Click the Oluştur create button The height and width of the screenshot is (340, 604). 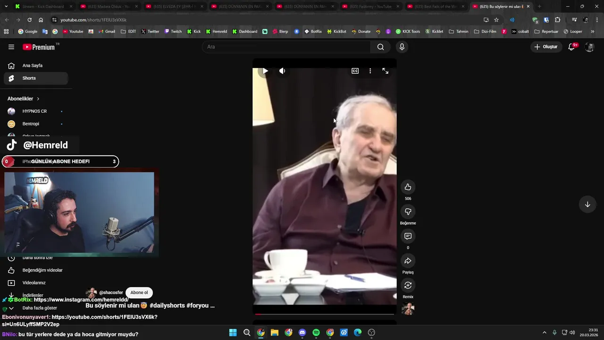click(546, 47)
